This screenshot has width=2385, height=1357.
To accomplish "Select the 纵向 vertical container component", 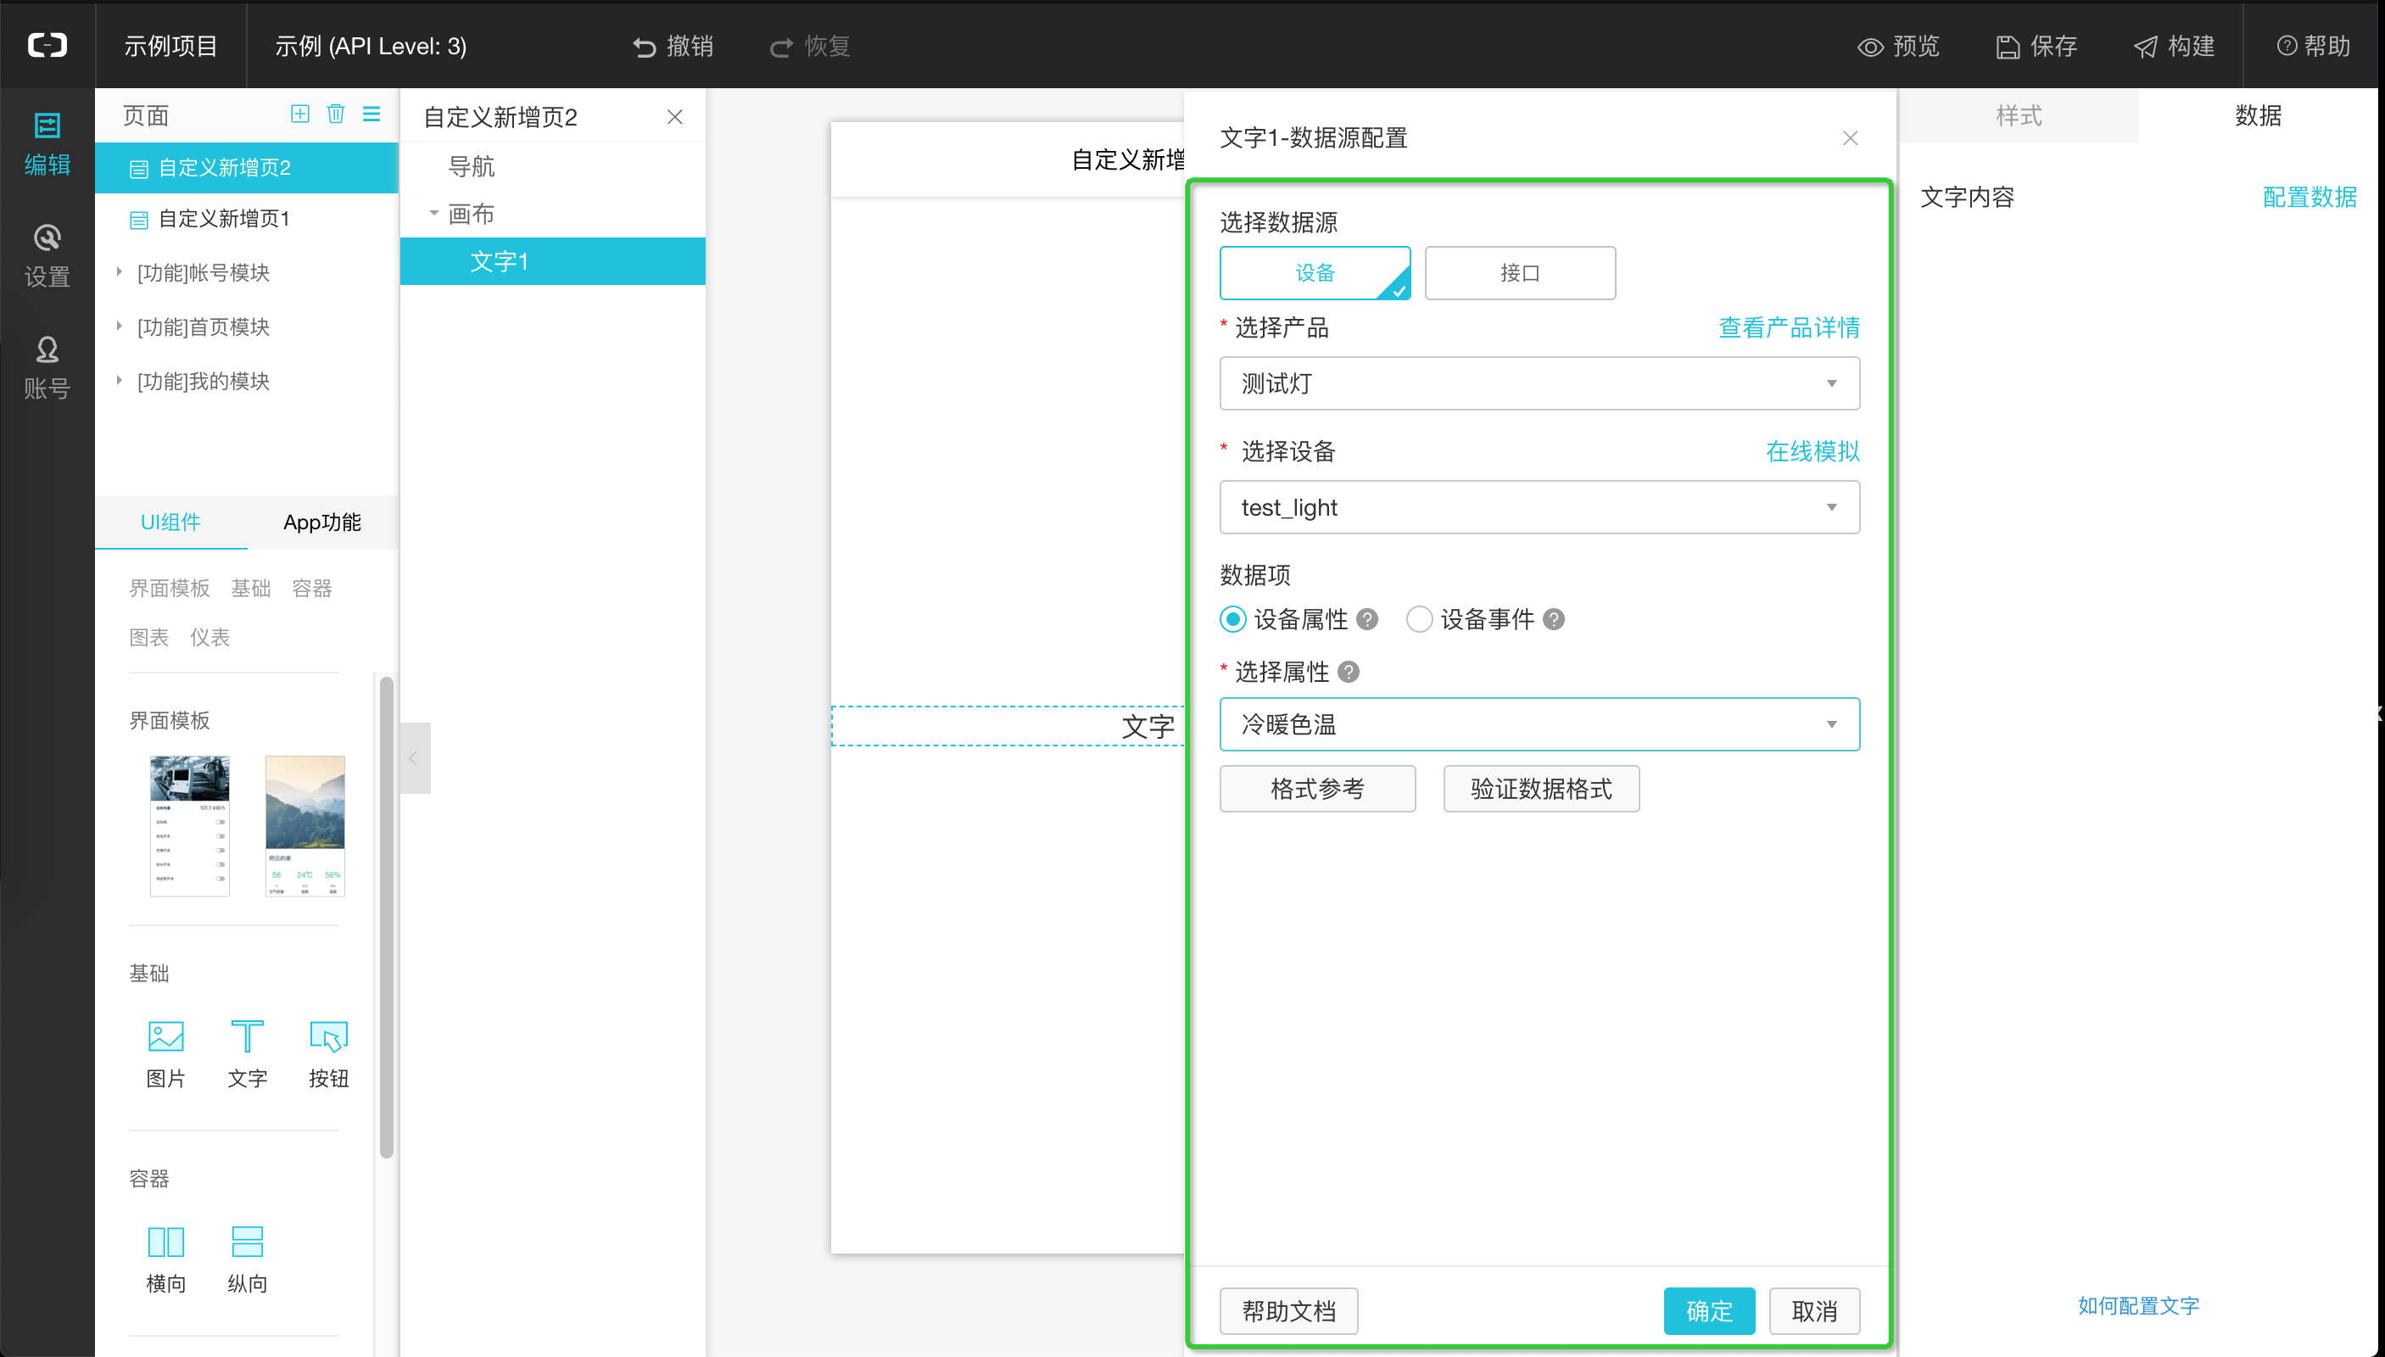I will (247, 1259).
